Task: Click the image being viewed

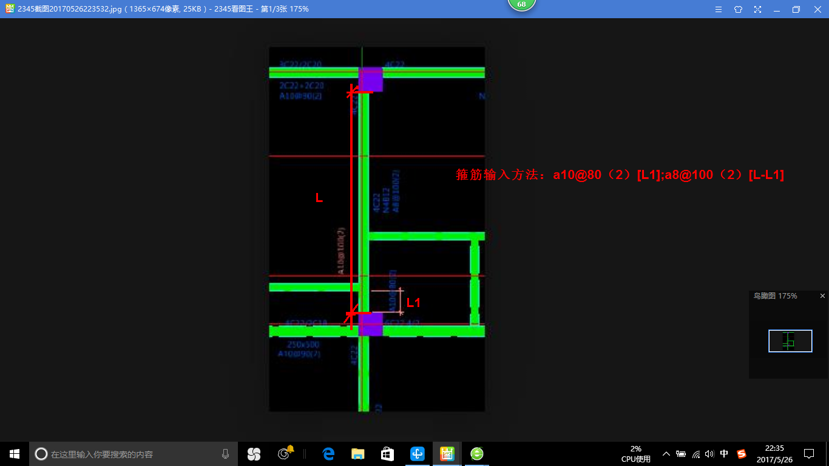Action: [377, 229]
